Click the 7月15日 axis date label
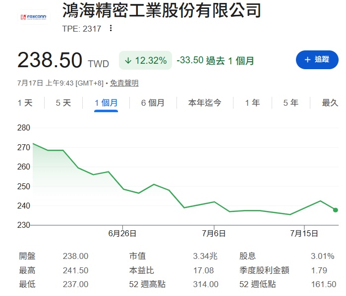Image resolution: width=346 pixels, height=296 pixels. [x=304, y=233]
